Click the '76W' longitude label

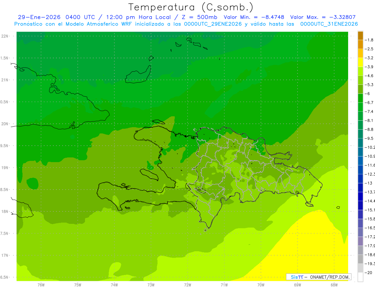41,285
